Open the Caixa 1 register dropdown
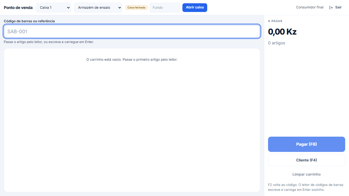The width and height of the screenshot is (349, 196). click(53, 8)
